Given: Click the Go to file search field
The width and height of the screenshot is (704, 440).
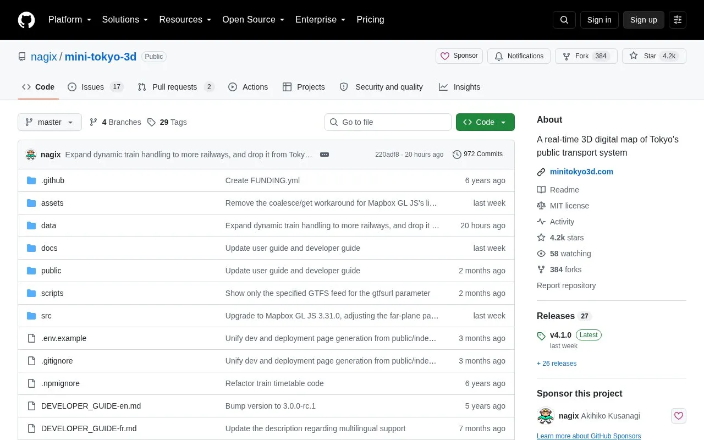Looking at the screenshot, I should click(x=388, y=122).
